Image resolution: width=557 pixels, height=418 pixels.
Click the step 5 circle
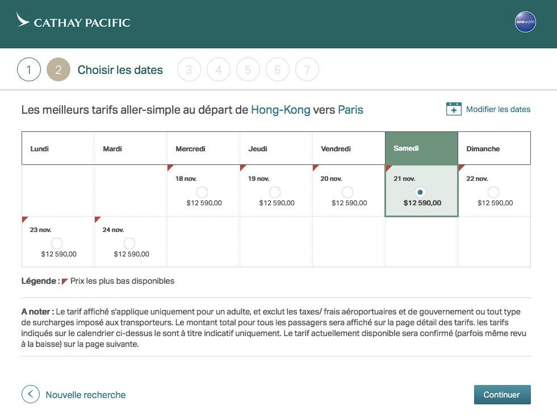coord(248,70)
